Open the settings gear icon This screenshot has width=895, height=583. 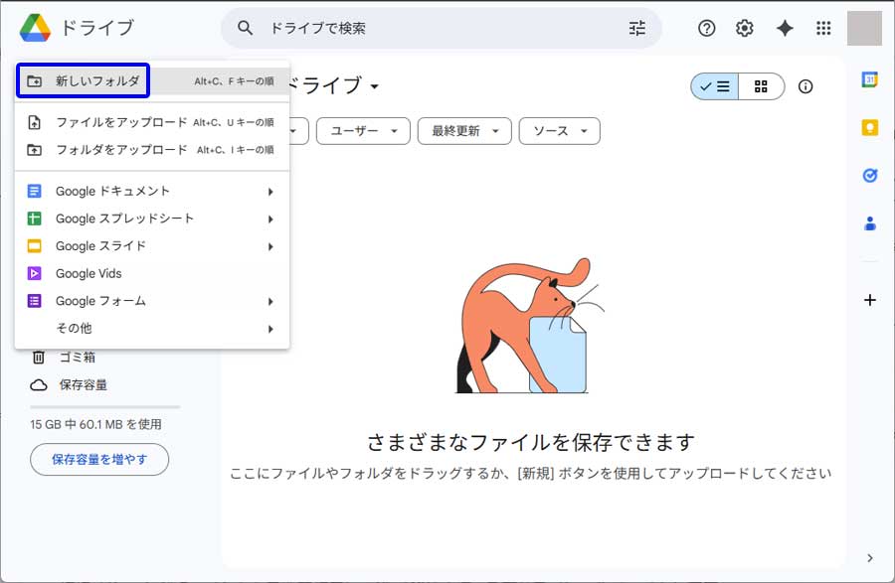745,29
